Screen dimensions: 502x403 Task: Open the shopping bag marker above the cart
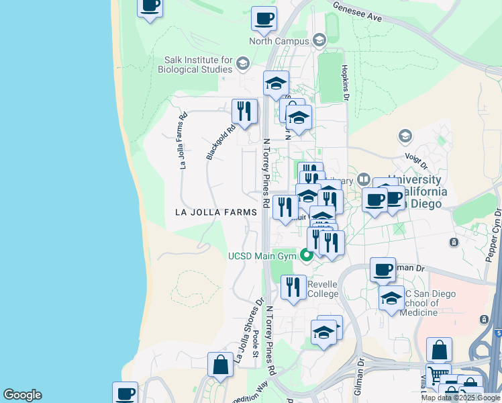[x=439, y=351]
